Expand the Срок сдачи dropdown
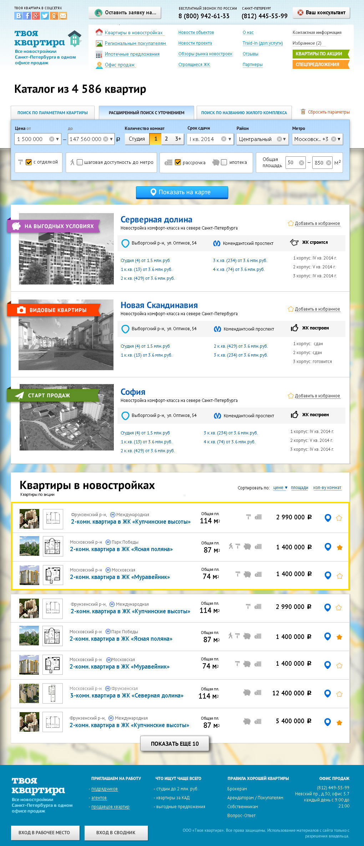The width and height of the screenshot is (364, 846). pyautogui.click(x=229, y=139)
